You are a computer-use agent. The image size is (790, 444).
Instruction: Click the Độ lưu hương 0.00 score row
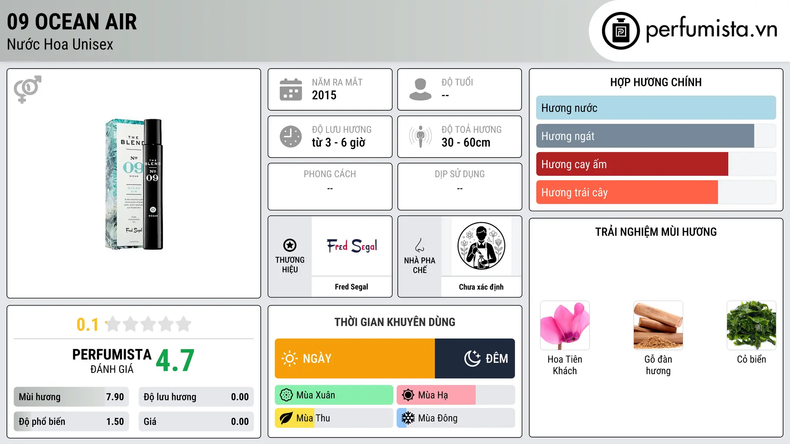click(196, 397)
